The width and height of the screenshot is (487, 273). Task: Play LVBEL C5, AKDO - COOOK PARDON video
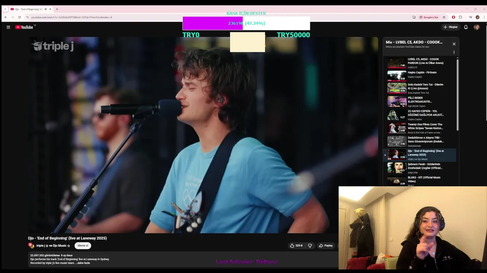tap(420, 63)
